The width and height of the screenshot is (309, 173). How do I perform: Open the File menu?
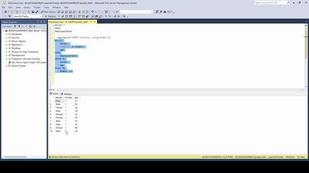tap(3, 8)
